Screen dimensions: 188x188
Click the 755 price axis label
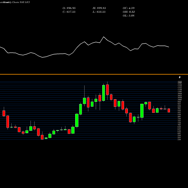click(179, 121)
